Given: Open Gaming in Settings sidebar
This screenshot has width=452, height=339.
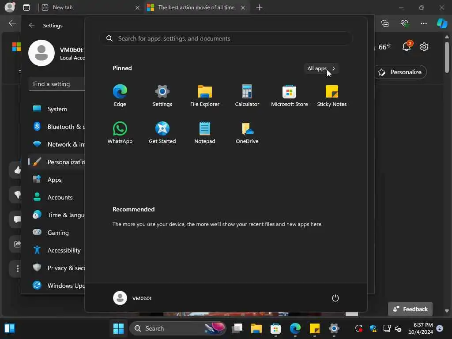Looking at the screenshot, I should [x=56, y=233].
